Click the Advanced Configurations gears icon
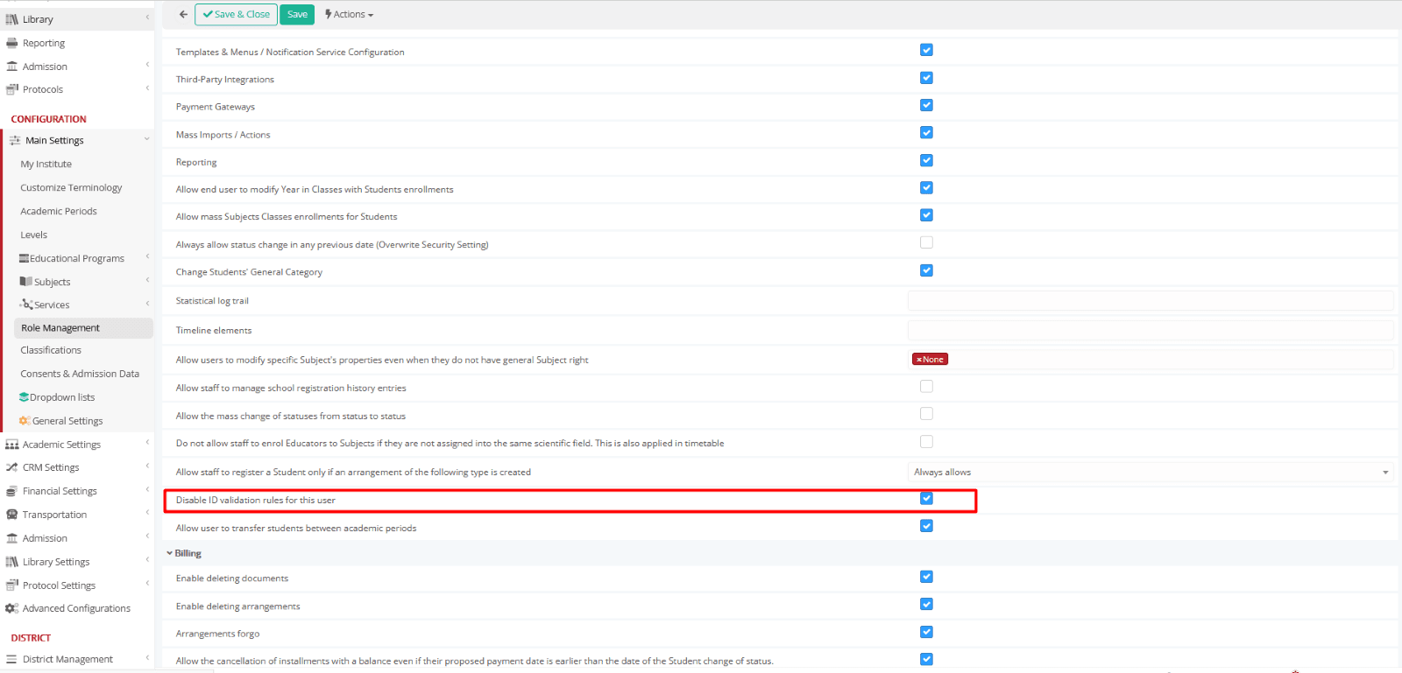 [x=11, y=608]
